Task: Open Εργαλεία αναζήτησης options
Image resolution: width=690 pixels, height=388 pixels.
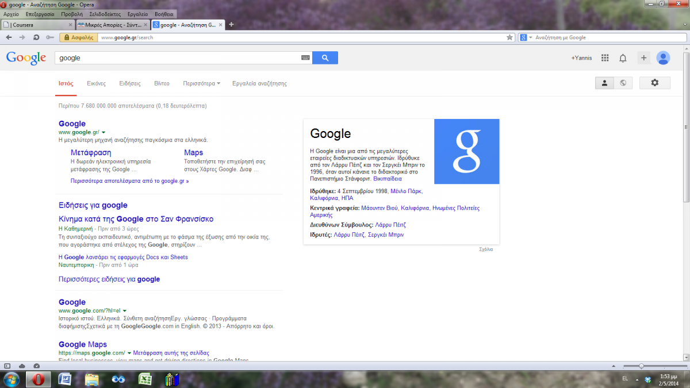Action: (x=259, y=83)
